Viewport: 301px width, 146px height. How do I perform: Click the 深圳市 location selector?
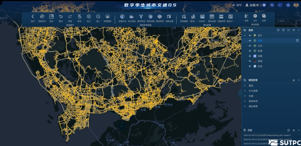tap(252, 5)
